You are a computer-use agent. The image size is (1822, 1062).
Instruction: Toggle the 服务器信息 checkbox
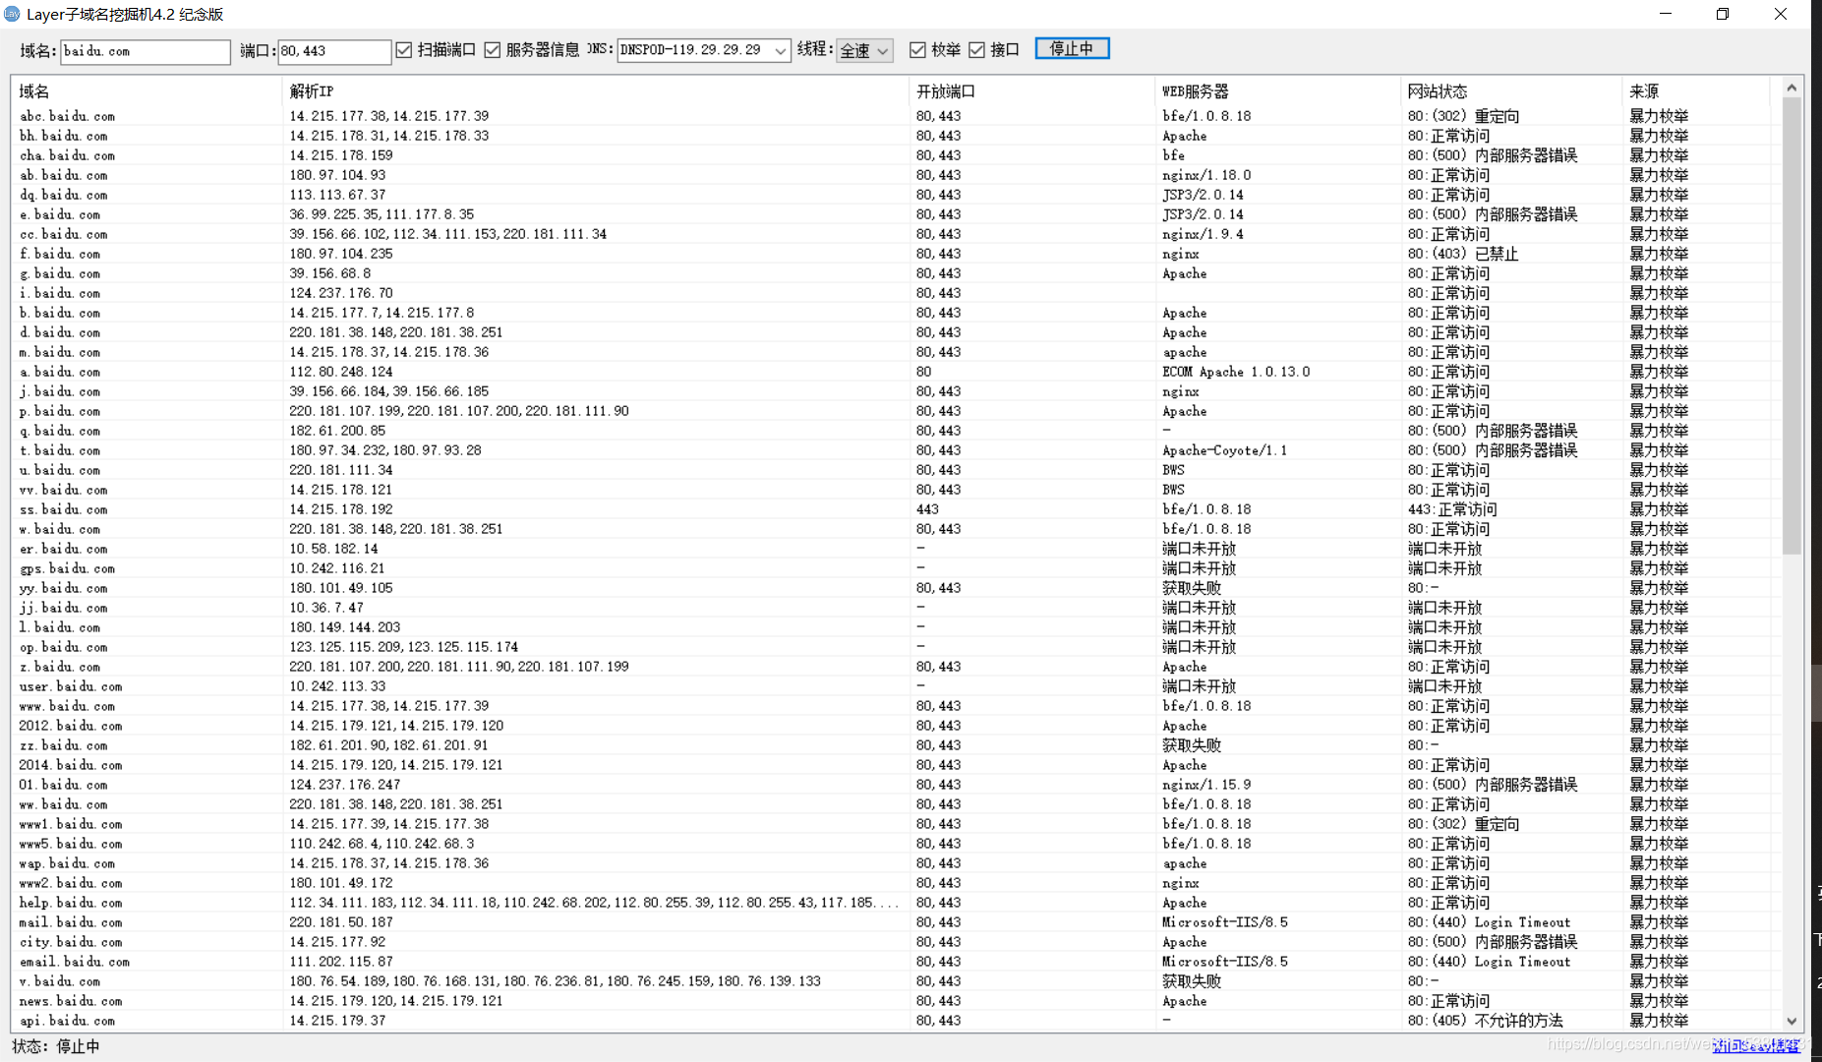(x=493, y=50)
